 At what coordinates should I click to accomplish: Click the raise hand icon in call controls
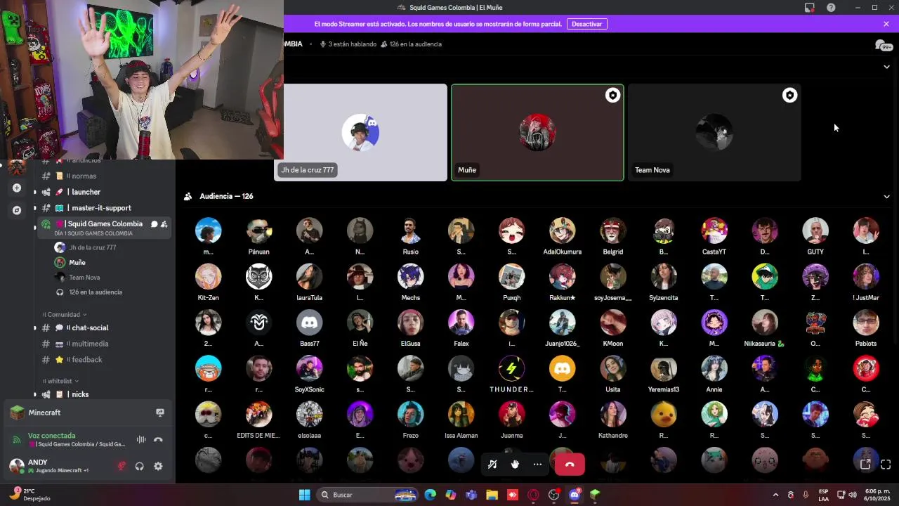click(515, 465)
